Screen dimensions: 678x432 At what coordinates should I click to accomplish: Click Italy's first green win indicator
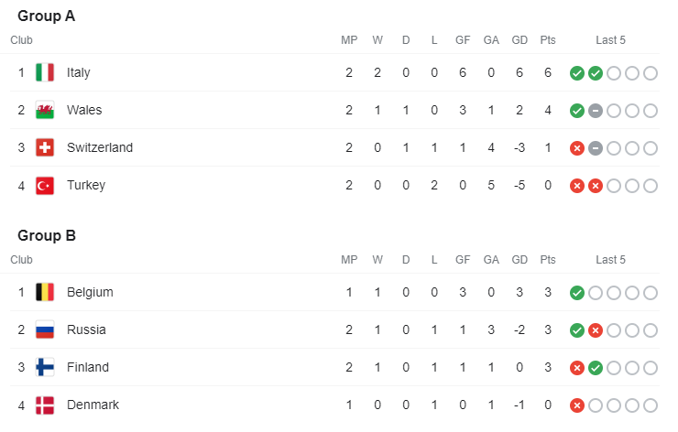pyautogui.click(x=576, y=73)
